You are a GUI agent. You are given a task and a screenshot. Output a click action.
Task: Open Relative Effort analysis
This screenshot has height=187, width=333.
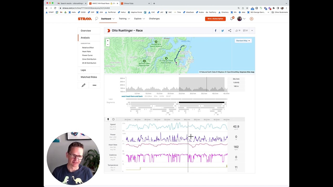[88, 48]
